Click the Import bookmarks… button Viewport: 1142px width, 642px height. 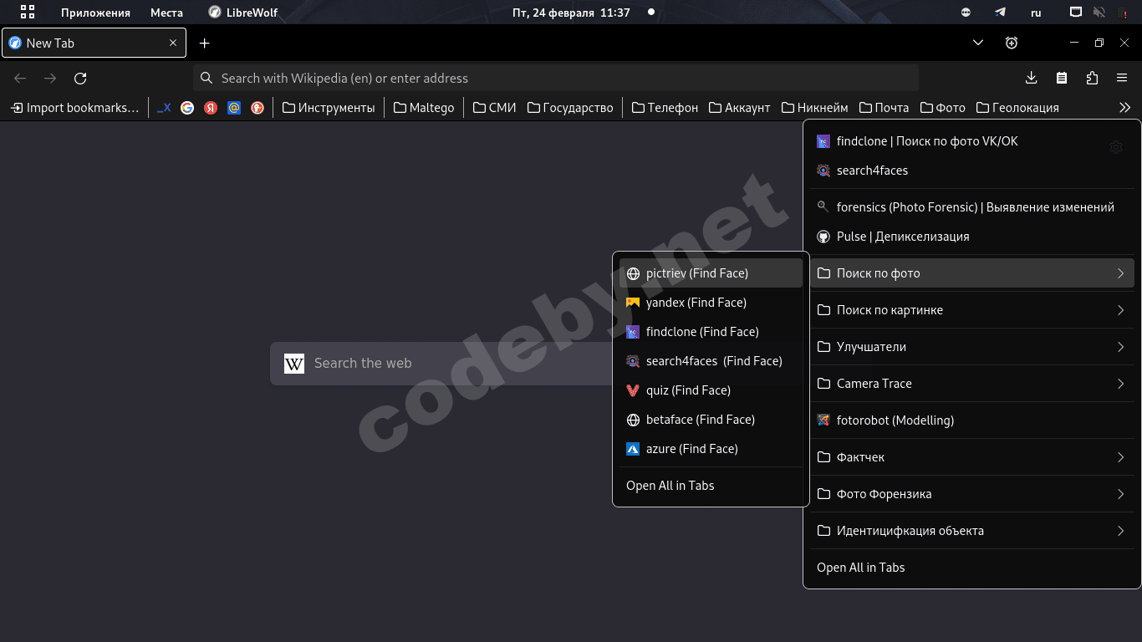click(x=74, y=107)
